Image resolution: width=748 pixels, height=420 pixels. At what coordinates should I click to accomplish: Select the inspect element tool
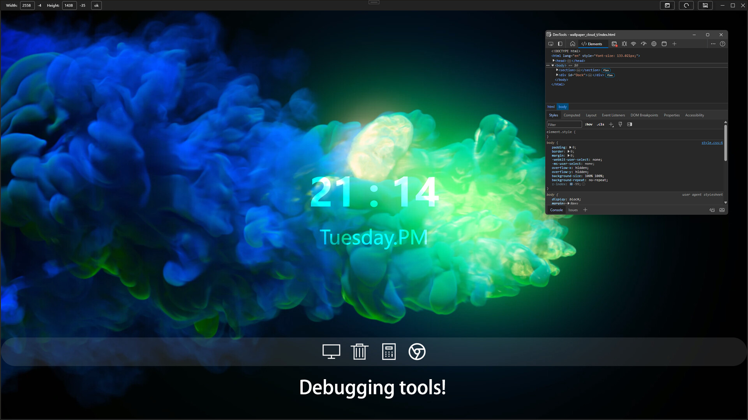[x=551, y=44]
